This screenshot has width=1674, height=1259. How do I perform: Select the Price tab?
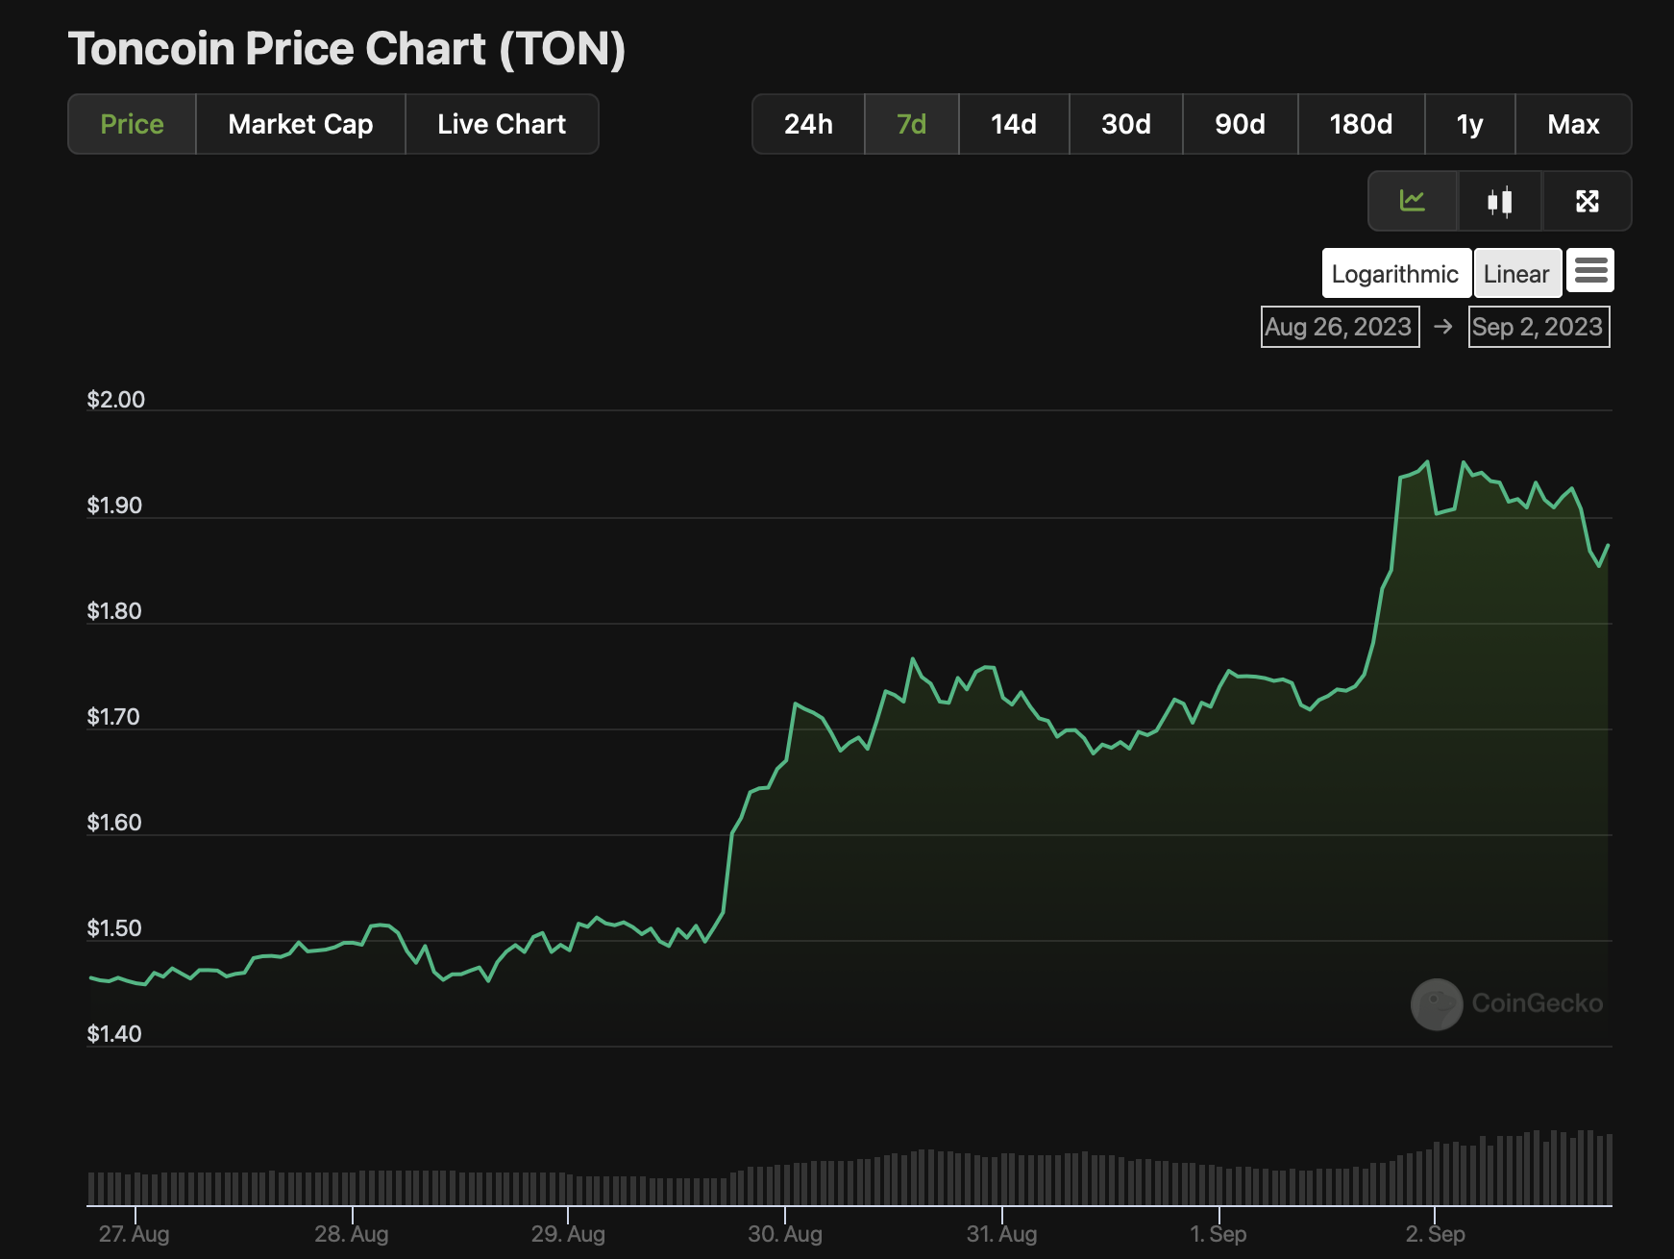click(132, 124)
